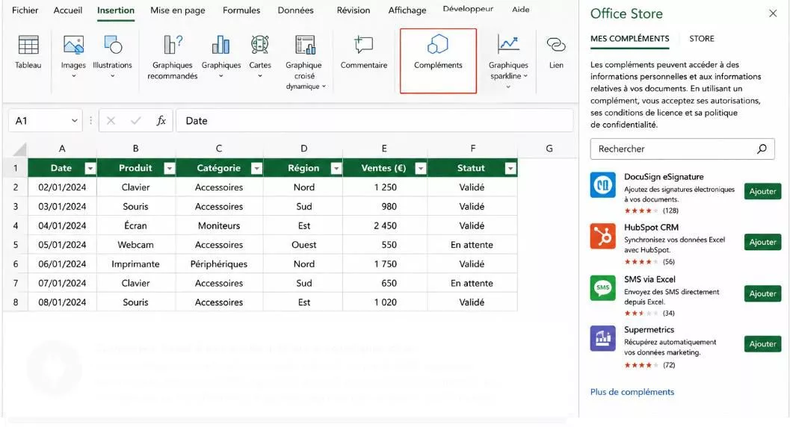
Task: Switch to the Développeur tab
Action: (468, 9)
